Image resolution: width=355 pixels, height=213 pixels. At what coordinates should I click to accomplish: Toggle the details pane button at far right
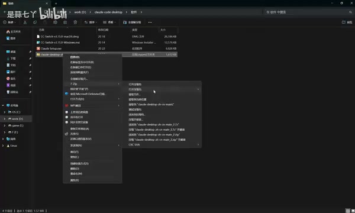347,22
